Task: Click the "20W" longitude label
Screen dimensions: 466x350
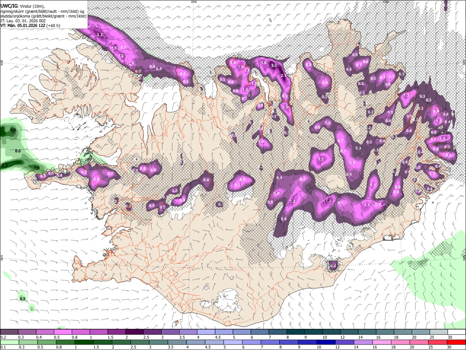Action: coord(194,2)
